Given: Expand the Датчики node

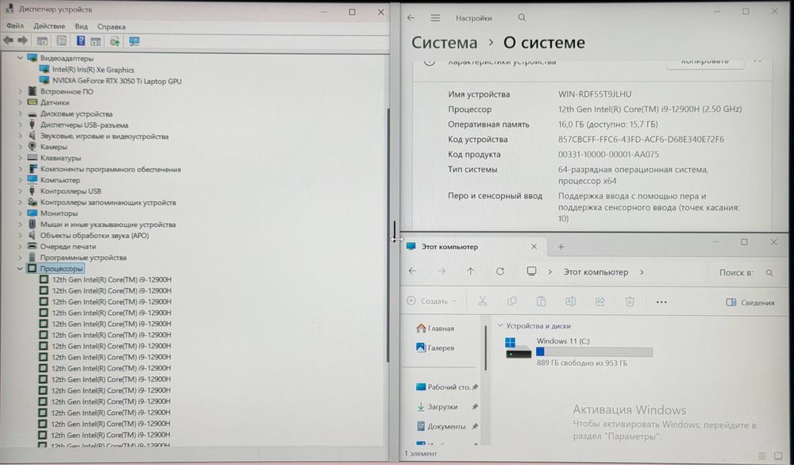Looking at the screenshot, I should 21,102.
